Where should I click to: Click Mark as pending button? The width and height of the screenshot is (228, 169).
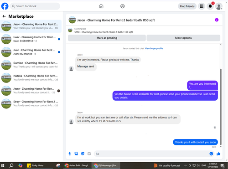pyautogui.click(x=107, y=38)
